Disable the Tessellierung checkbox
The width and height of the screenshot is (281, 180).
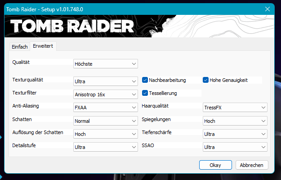[145, 93]
